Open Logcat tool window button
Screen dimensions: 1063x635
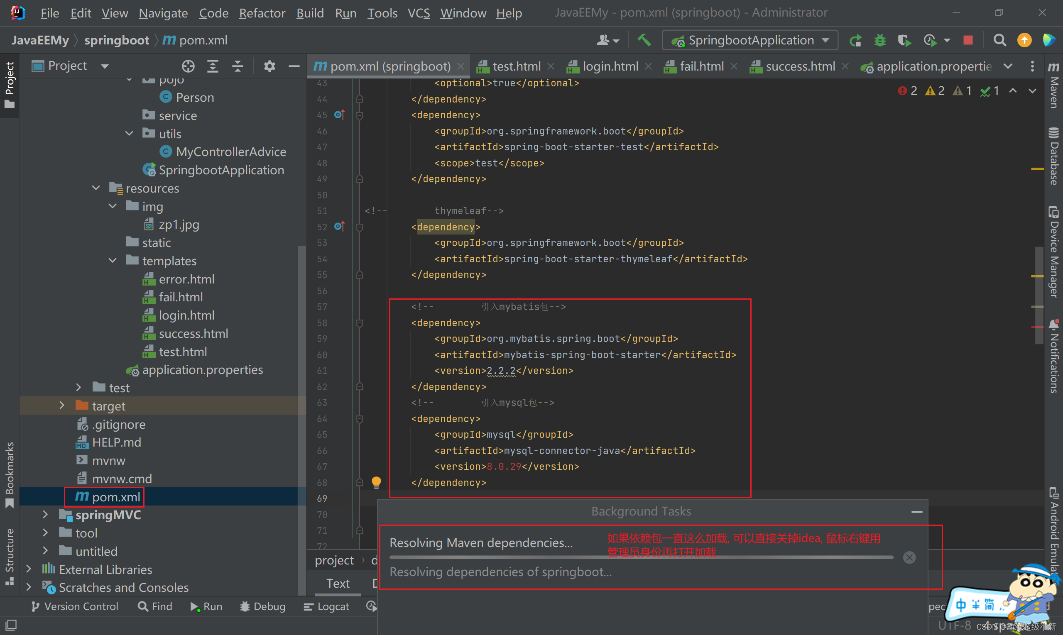(327, 606)
